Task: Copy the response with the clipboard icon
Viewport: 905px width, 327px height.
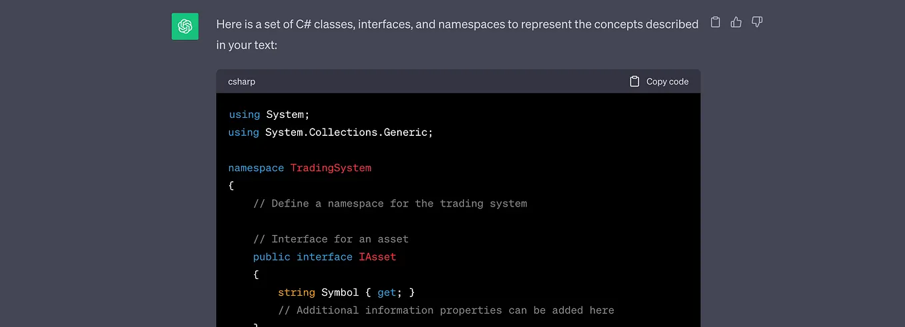Action: 715,22
